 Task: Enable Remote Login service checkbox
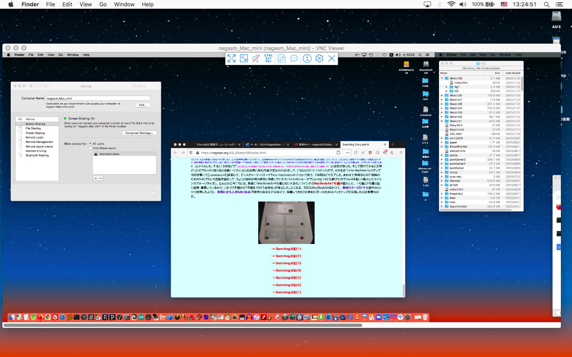tap(20, 138)
